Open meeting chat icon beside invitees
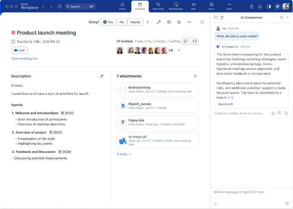 [185, 41]
